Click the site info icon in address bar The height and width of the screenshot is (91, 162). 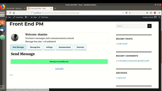pos(32,13)
